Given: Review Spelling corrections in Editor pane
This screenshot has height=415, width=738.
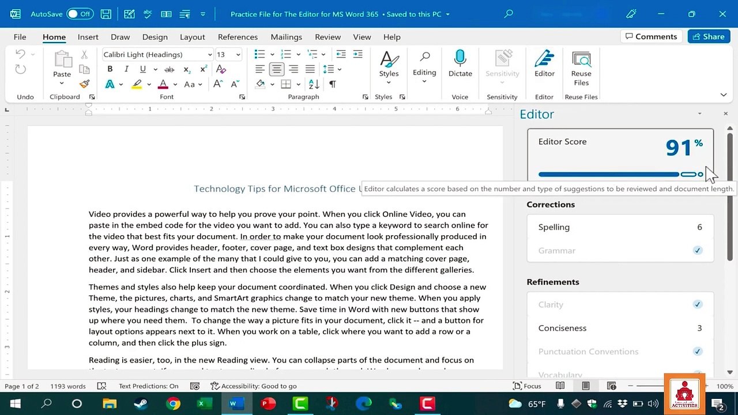Looking at the screenshot, I should (x=620, y=227).
